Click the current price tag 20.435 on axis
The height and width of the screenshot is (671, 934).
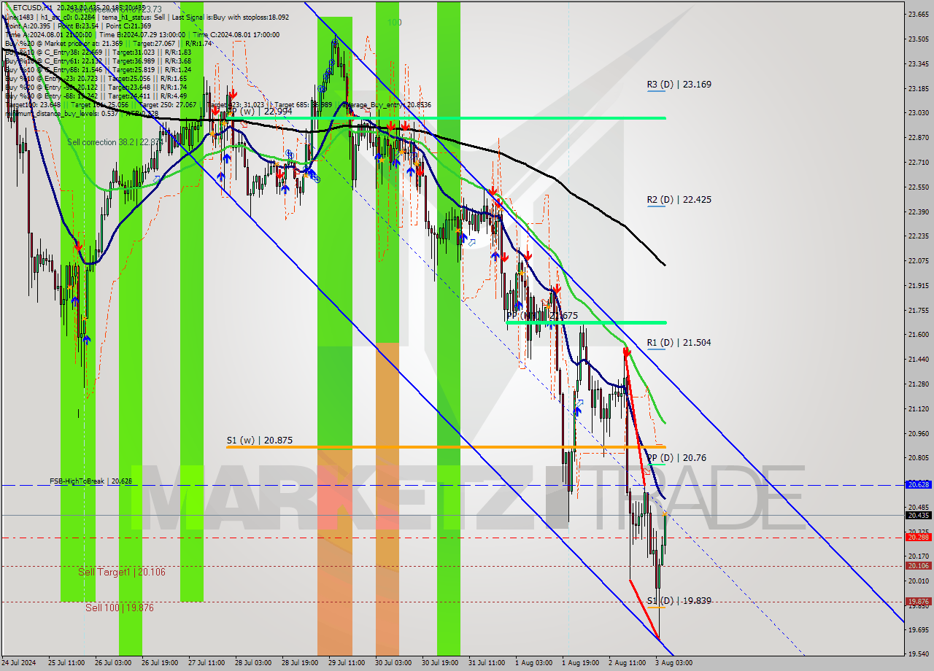(x=918, y=515)
